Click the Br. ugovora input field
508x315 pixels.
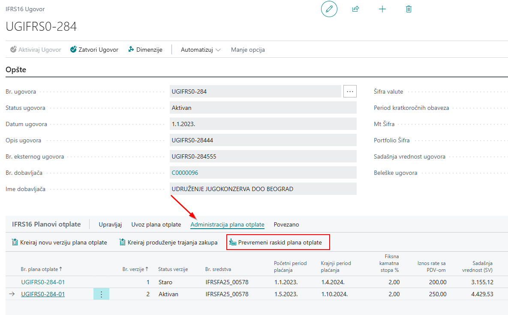coord(256,91)
